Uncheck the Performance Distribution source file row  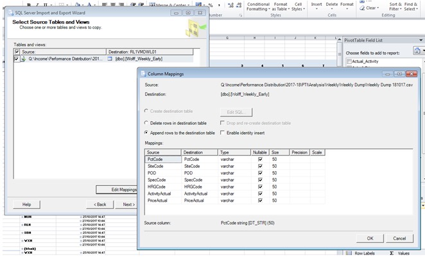point(17,59)
